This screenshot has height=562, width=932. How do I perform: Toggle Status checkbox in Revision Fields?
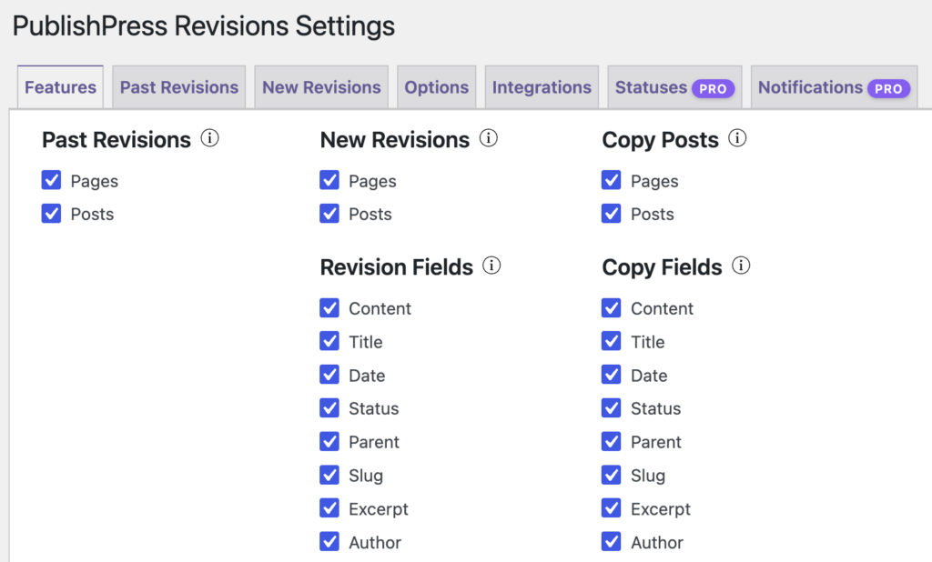329,407
